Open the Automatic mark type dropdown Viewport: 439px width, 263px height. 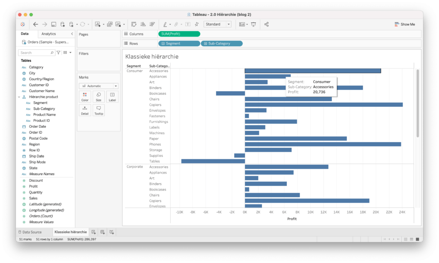(x=98, y=86)
